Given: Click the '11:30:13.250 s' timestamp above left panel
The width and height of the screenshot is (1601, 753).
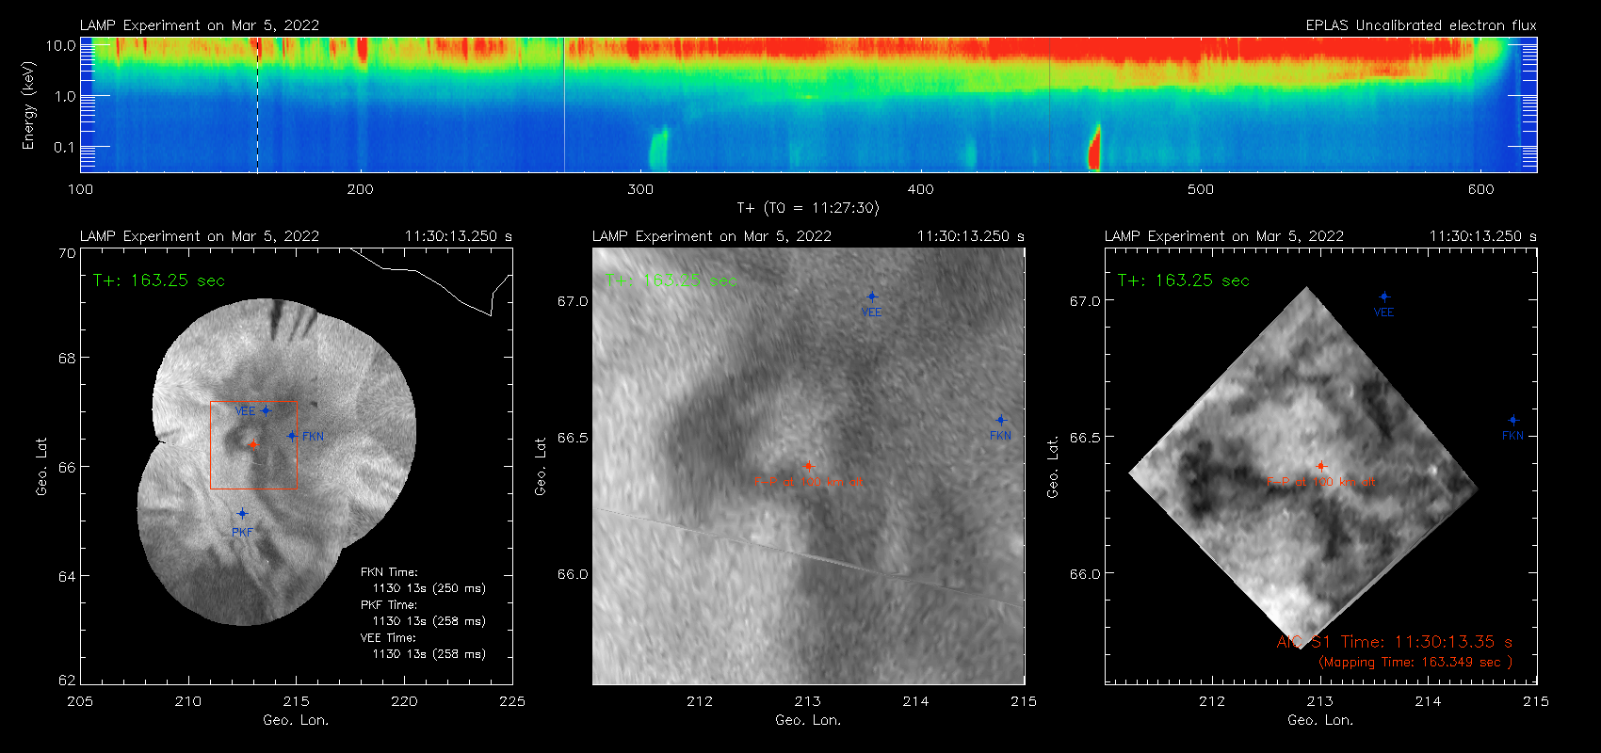Looking at the screenshot, I should tap(459, 236).
